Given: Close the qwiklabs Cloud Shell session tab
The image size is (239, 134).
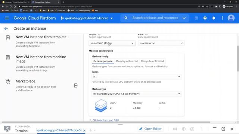Looking at the screenshot, I should tap(84, 131).
